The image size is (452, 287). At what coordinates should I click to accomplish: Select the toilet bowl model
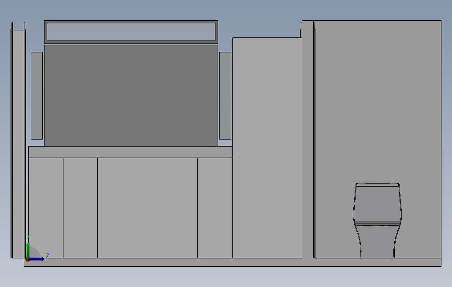(x=378, y=221)
